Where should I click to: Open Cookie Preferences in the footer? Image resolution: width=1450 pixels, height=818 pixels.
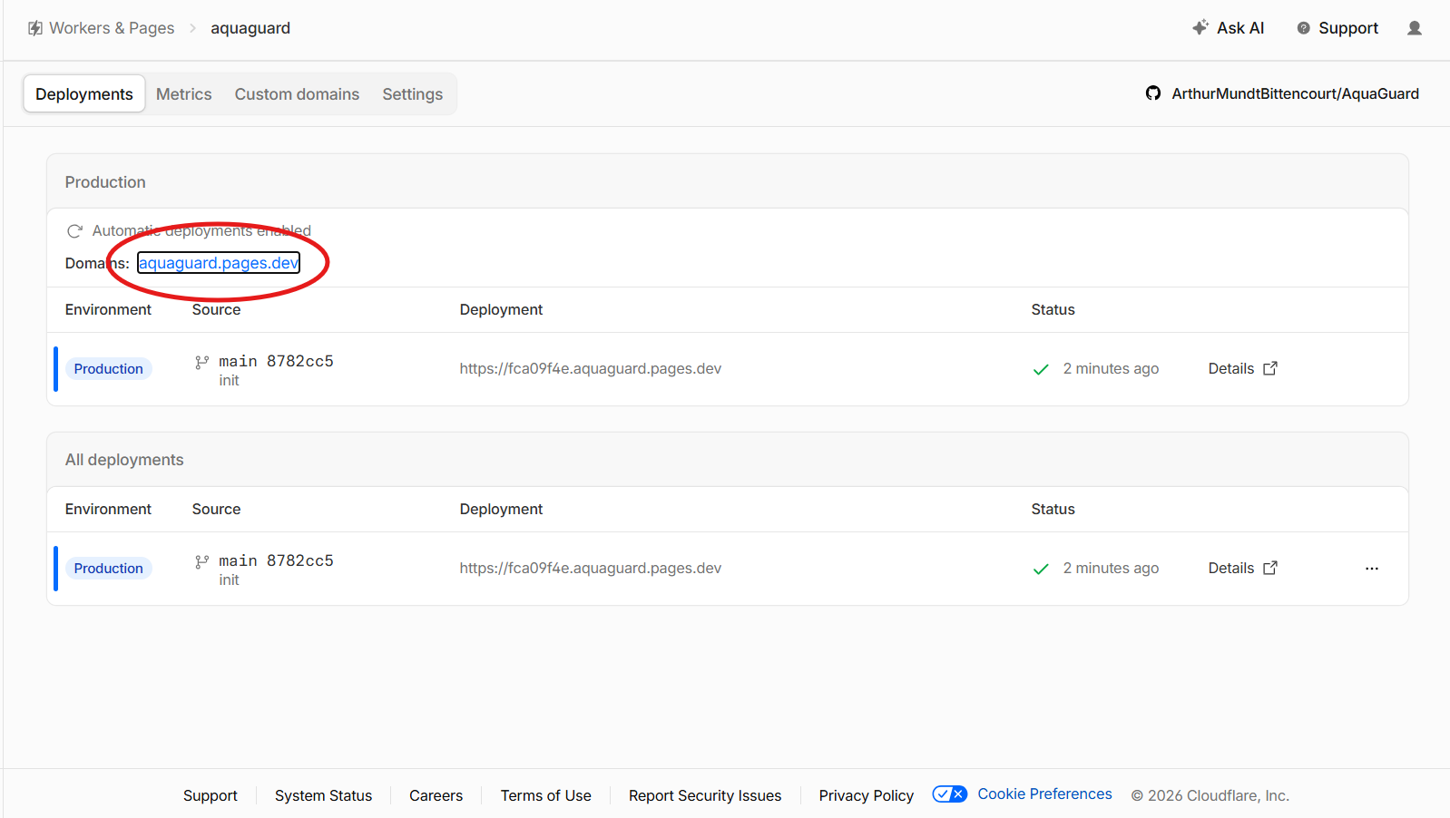1044,794
